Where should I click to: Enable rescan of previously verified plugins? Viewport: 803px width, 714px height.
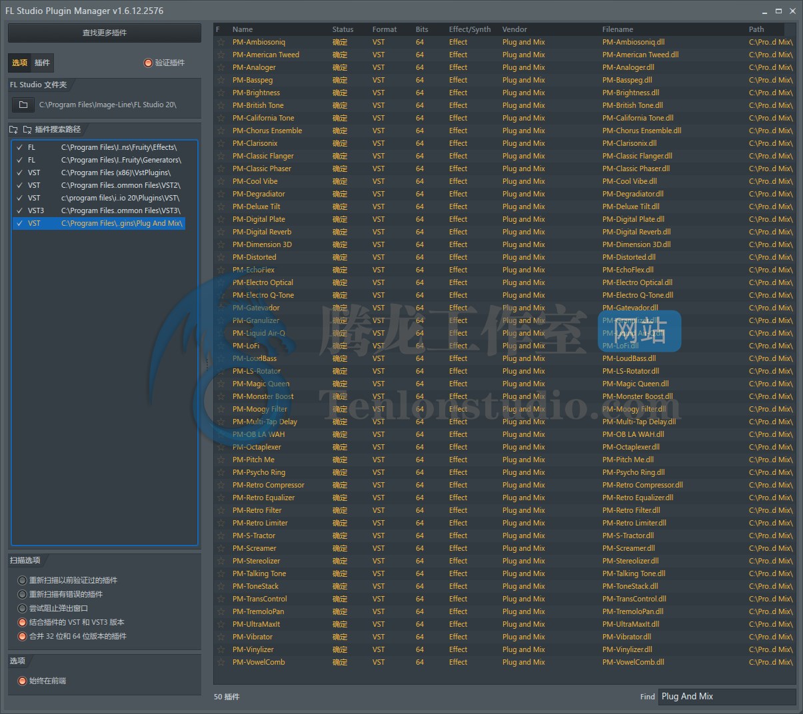22,580
